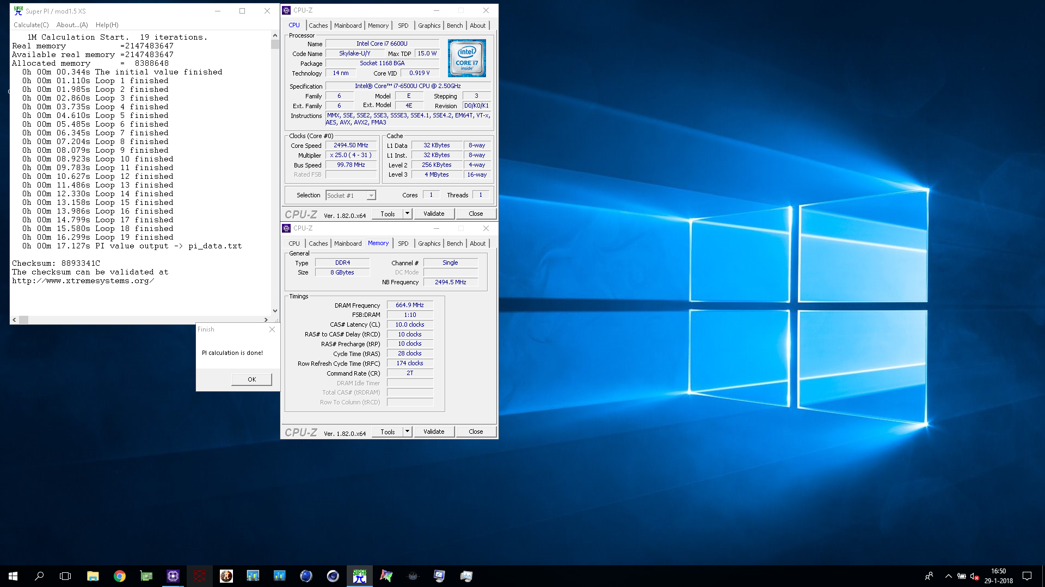Open the red wireframe taskbar icon
This screenshot has width=1045, height=587.
coord(200,576)
